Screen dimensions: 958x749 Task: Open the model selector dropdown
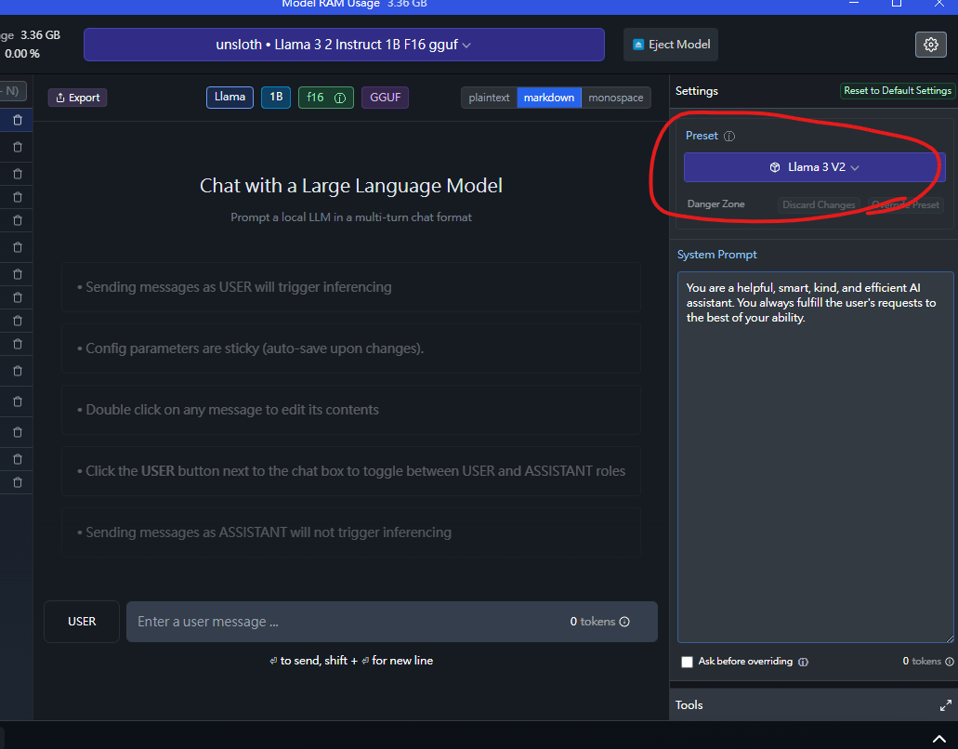pos(344,45)
